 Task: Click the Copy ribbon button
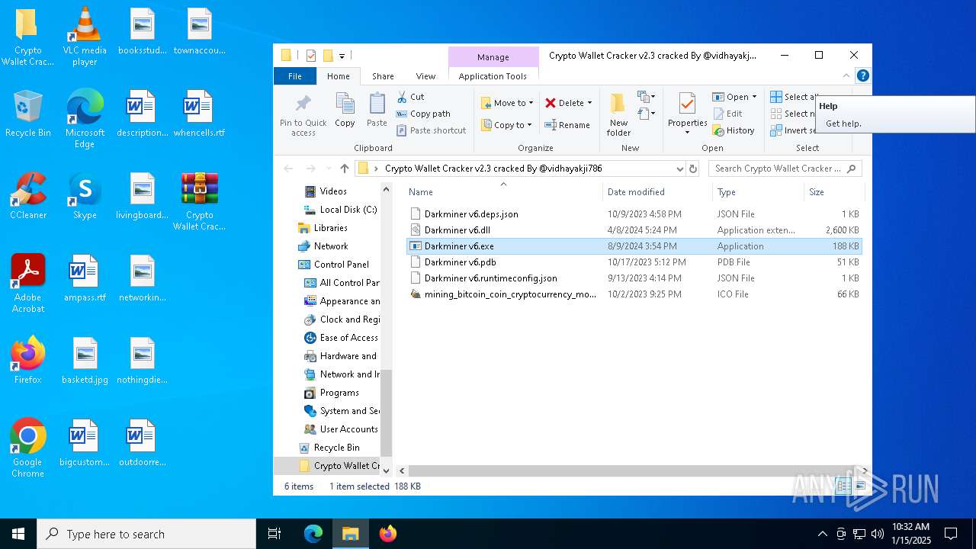click(345, 111)
